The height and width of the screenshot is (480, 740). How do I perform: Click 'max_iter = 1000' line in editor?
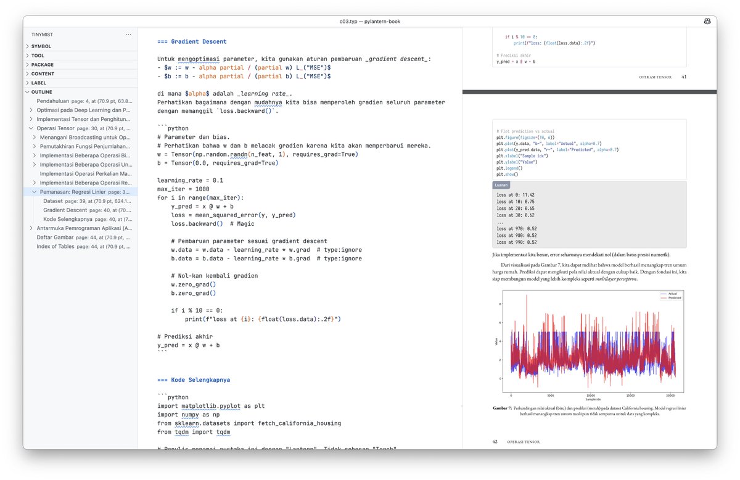pos(183,189)
